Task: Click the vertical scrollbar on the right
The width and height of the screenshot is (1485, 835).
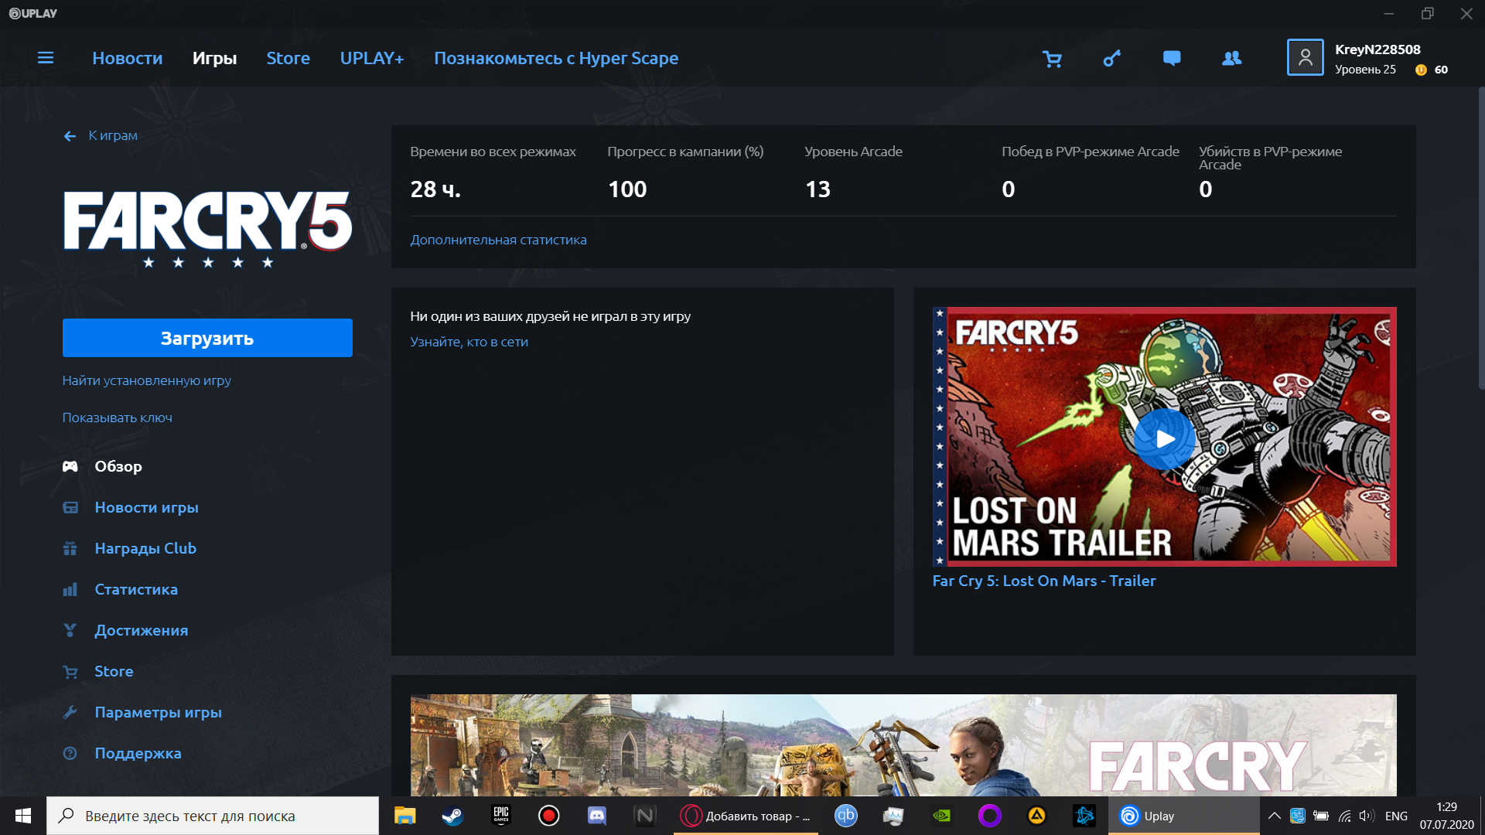Action: click(1481, 240)
